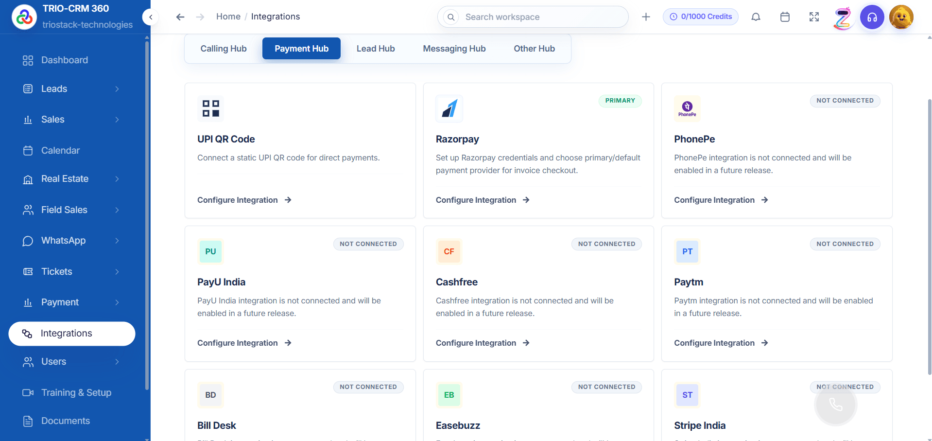Click the 0/1000 Credits button
The height and width of the screenshot is (441, 932).
pos(701,17)
